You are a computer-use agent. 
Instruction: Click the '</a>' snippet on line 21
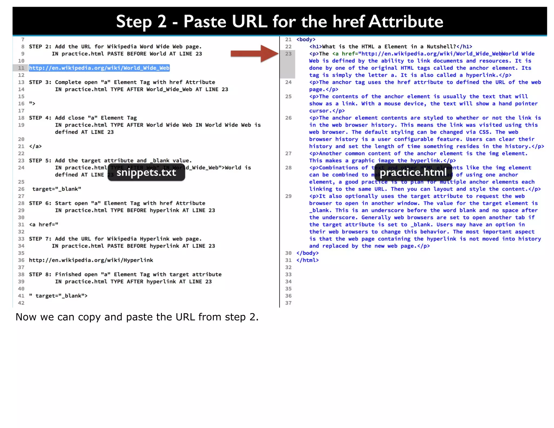coord(35,146)
